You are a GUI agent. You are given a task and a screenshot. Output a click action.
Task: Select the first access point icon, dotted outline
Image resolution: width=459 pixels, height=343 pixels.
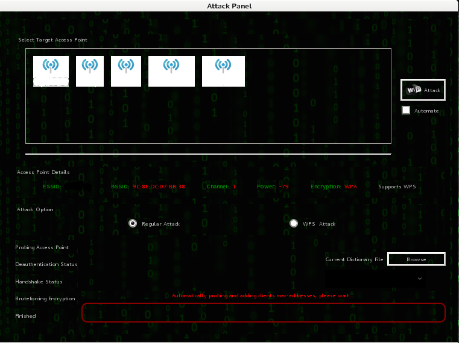coord(51,71)
